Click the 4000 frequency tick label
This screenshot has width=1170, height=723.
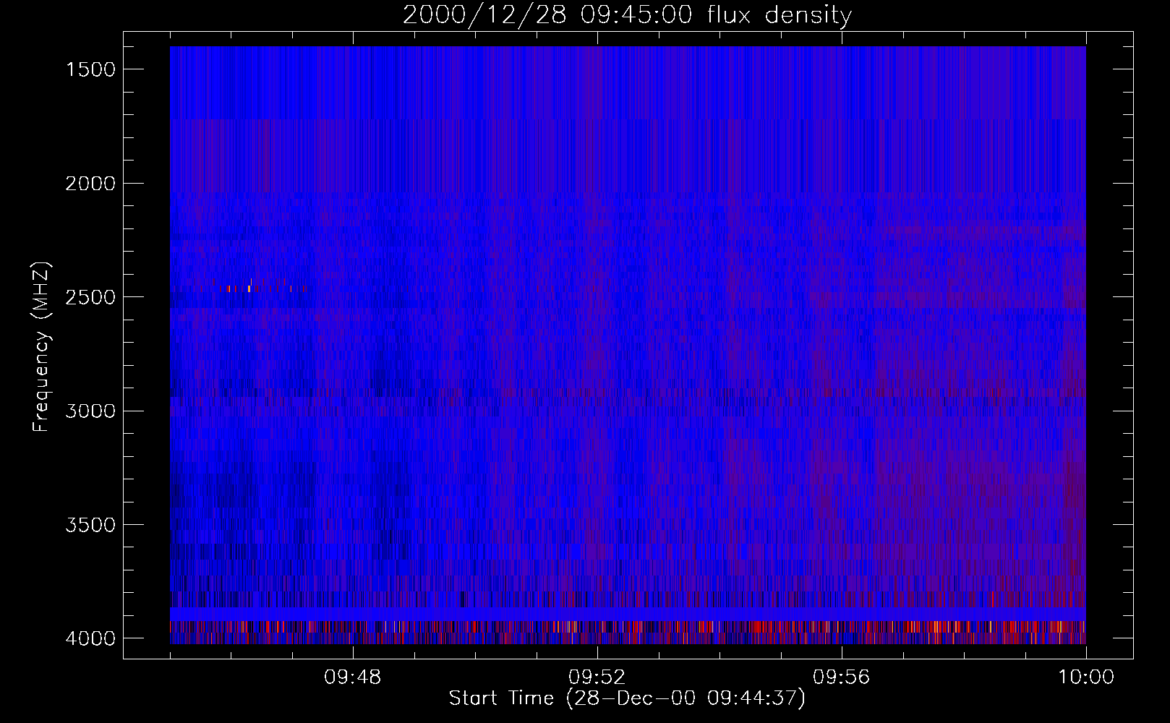90,638
